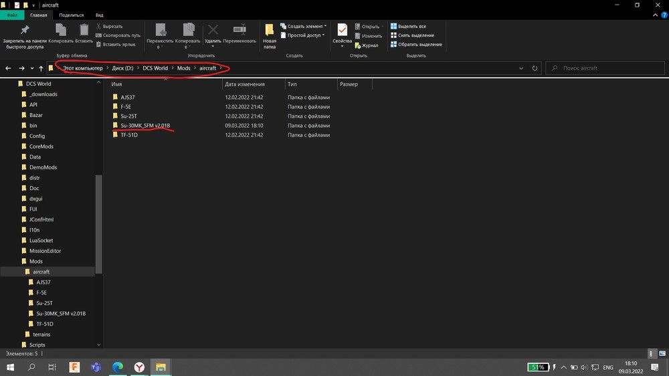
Task: Go back with the left arrow
Action: coord(8,68)
